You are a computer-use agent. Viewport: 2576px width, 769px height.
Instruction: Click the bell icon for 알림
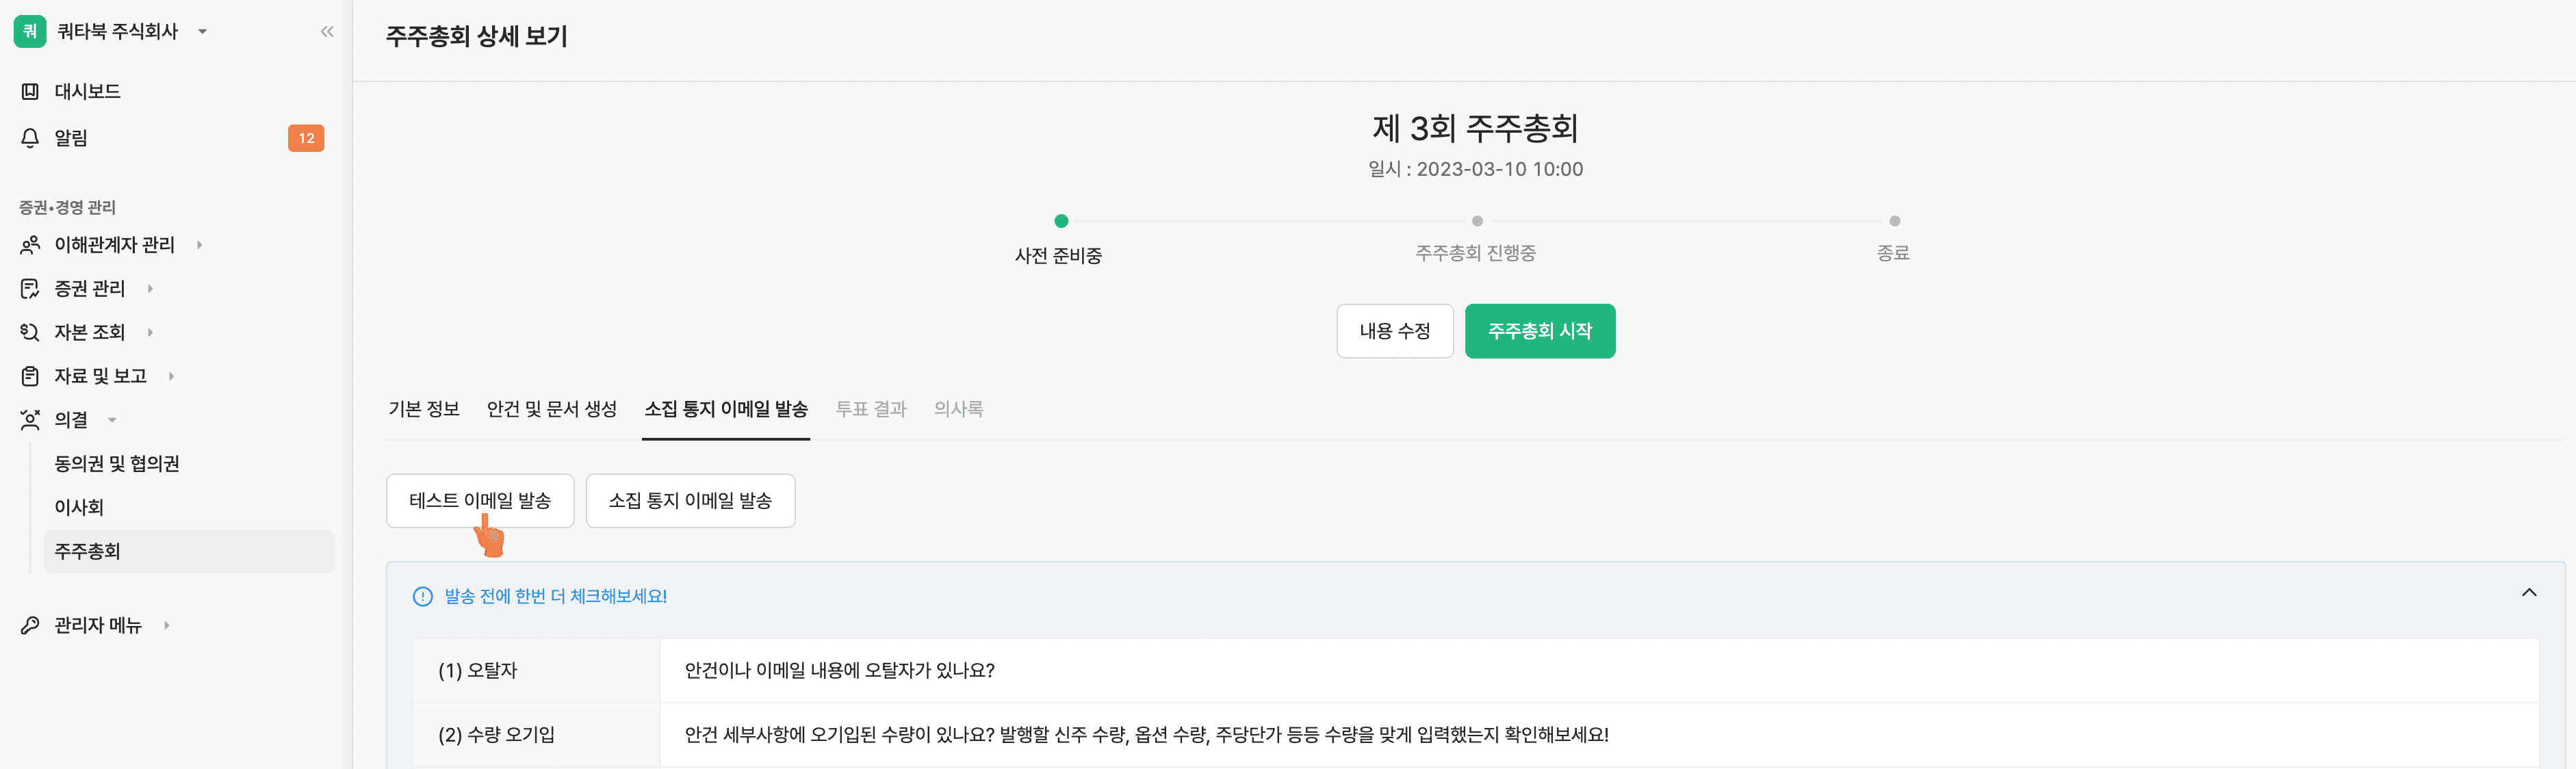pyautogui.click(x=30, y=138)
